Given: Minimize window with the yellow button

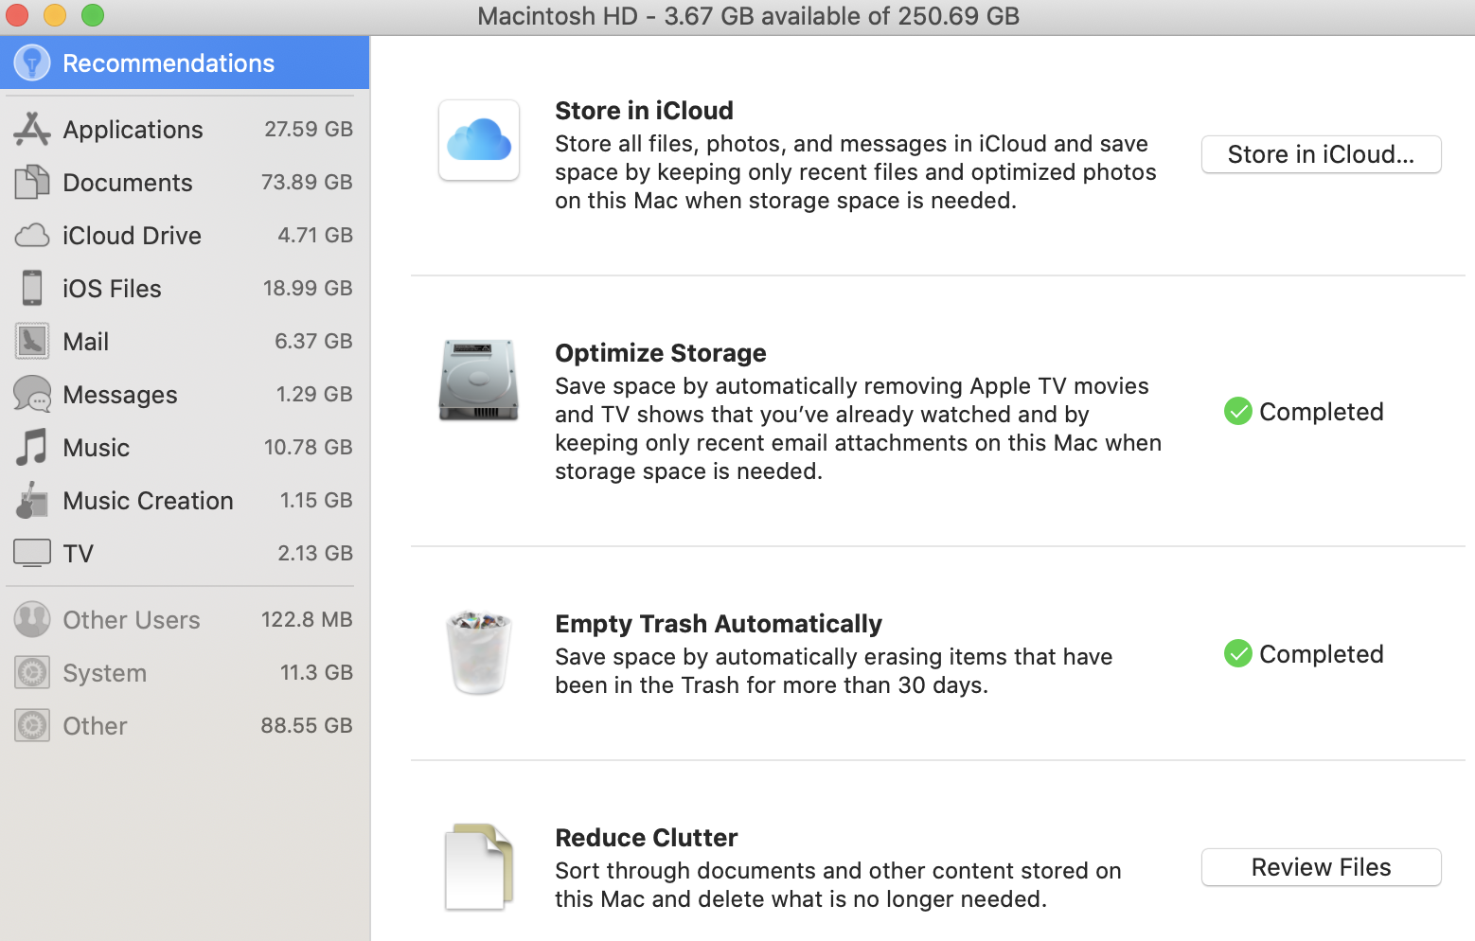Looking at the screenshot, I should pyautogui.click(x=55, y=15).
